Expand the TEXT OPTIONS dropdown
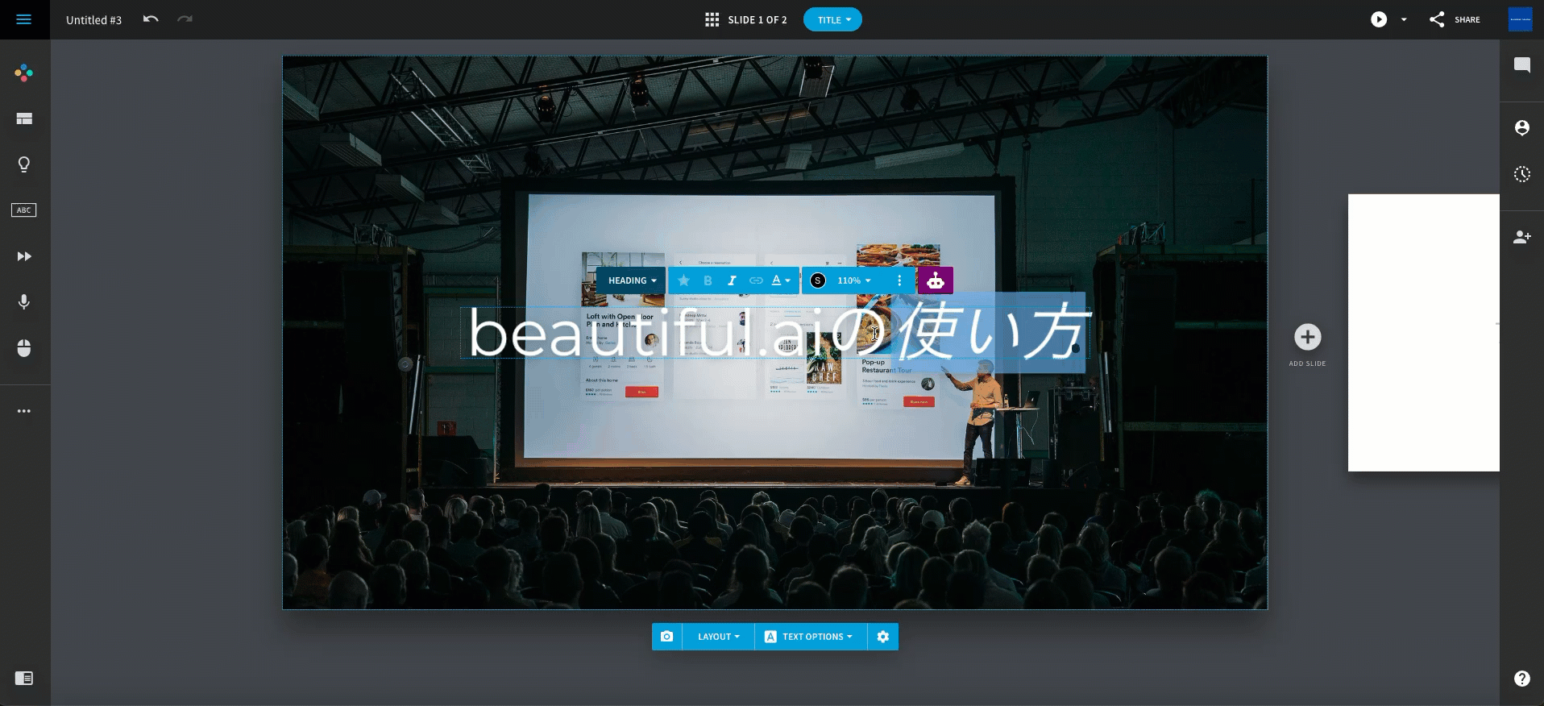This screenshot has height=706, width=1544. click(811, 637)
